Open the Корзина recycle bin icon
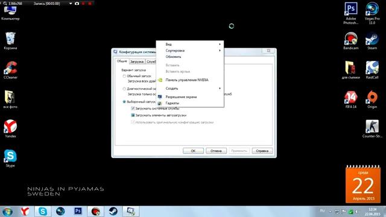 (x=10, y=41)
